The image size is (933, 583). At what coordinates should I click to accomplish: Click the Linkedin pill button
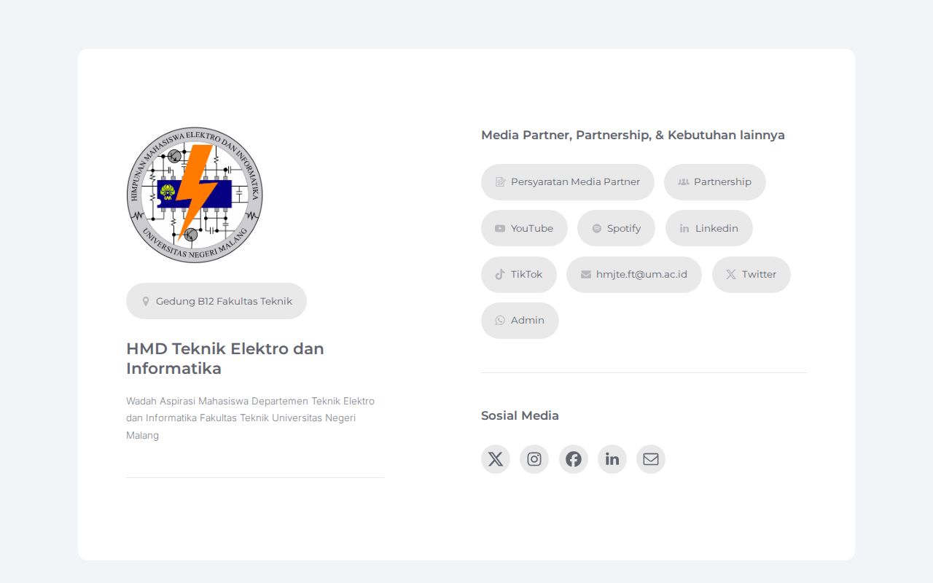pyautogui.click(x=709, y=228)
